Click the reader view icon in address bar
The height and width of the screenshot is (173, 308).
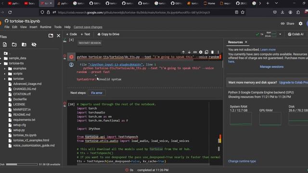[237, 12]
